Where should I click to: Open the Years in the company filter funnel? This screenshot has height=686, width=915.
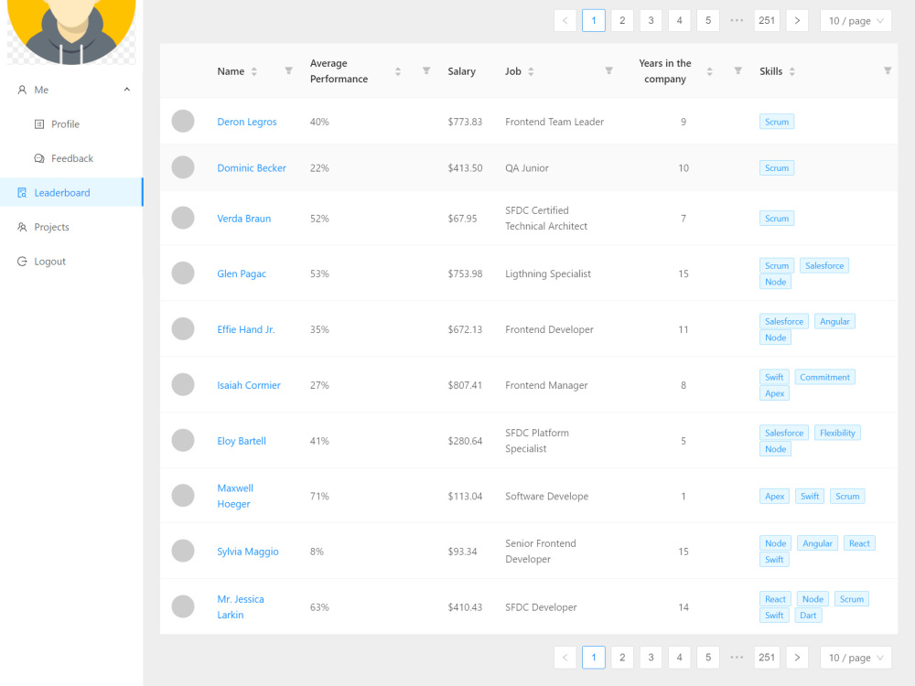point(737,70)
